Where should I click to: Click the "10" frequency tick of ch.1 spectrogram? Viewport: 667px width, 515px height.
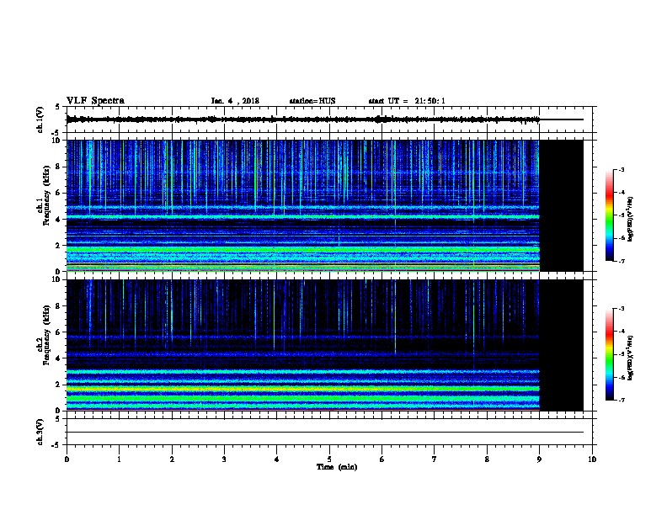tap(57, 141)
